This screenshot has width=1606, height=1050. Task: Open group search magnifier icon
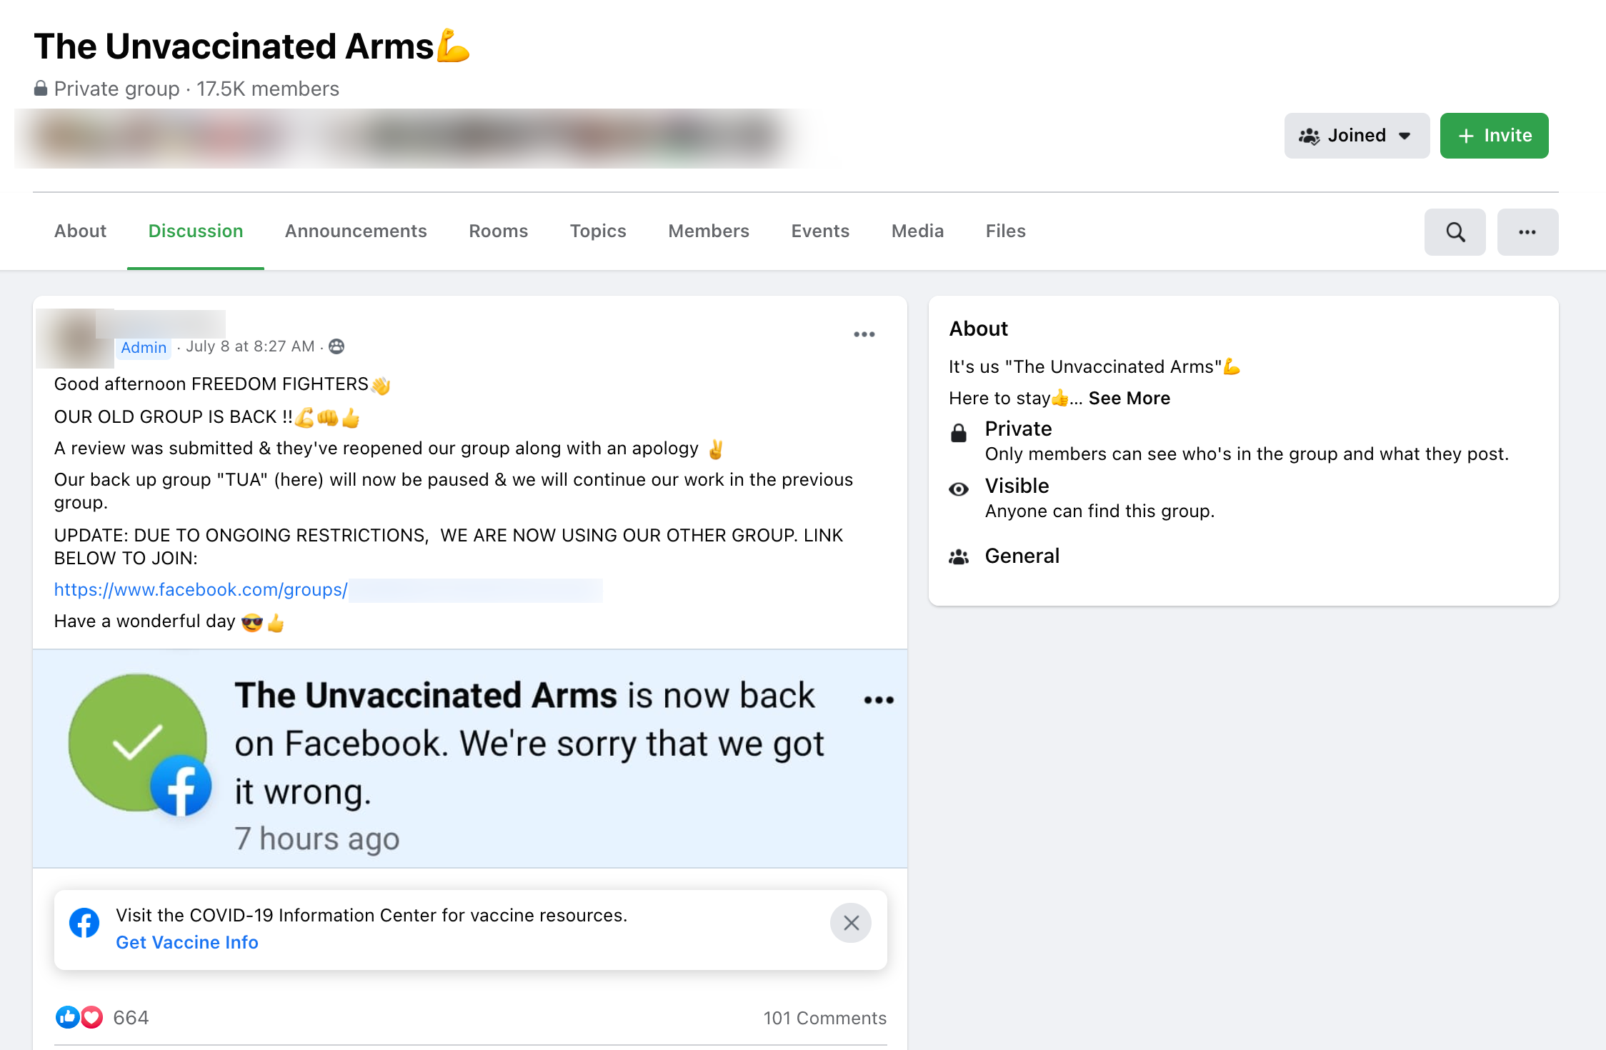tap(1455, 232)
